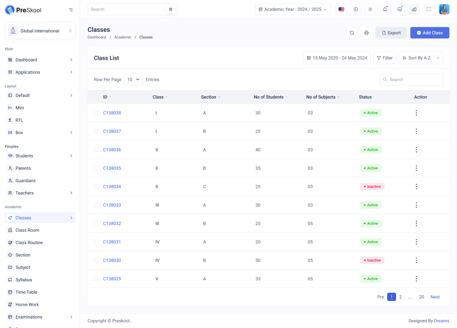Click the print icon button
This screenshot has width=457, height=328.
366,33
